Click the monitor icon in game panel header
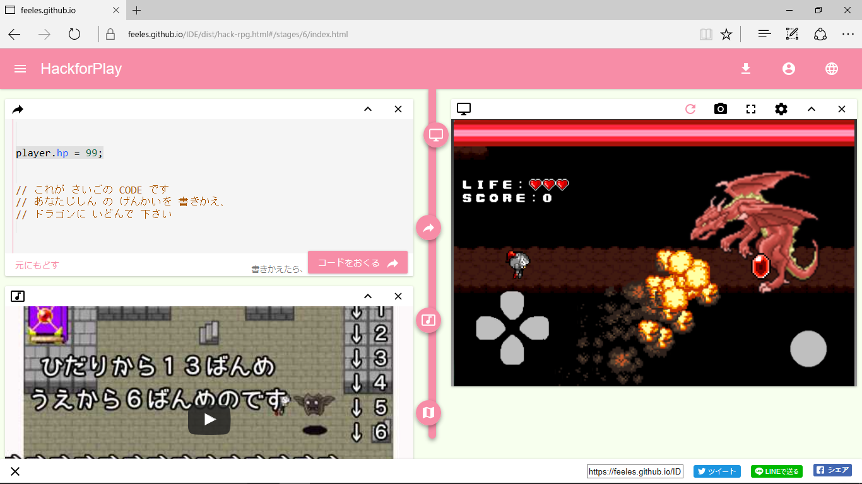This screenshot has height=484, width=862. [x=464, y=109]
